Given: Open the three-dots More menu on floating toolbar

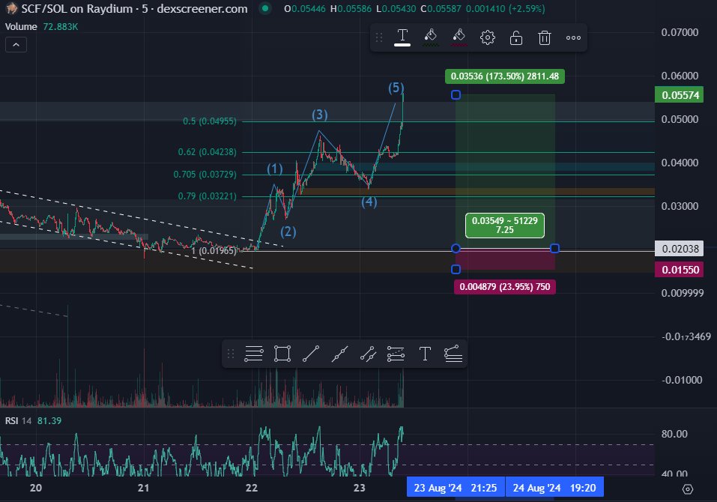Looking at the screenshot, I should click(573, 37).
